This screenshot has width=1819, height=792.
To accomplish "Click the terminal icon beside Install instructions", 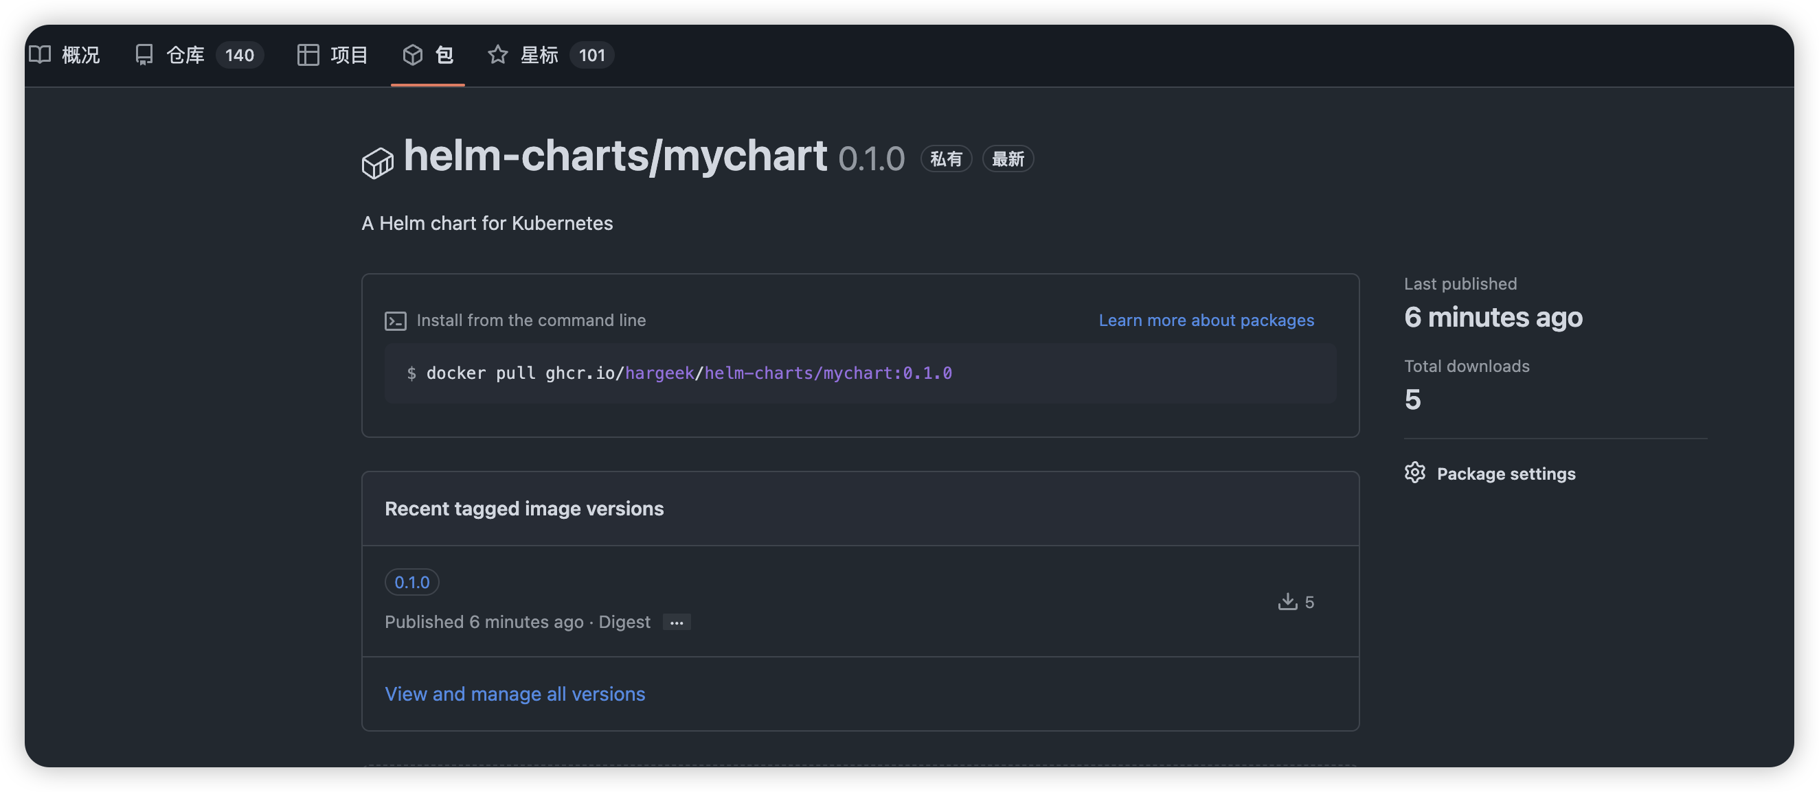I will [396, 321].
